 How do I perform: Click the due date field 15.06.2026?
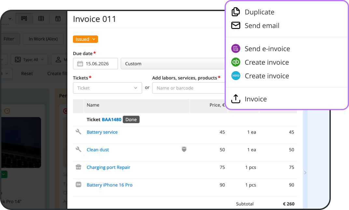pos(95,64)
